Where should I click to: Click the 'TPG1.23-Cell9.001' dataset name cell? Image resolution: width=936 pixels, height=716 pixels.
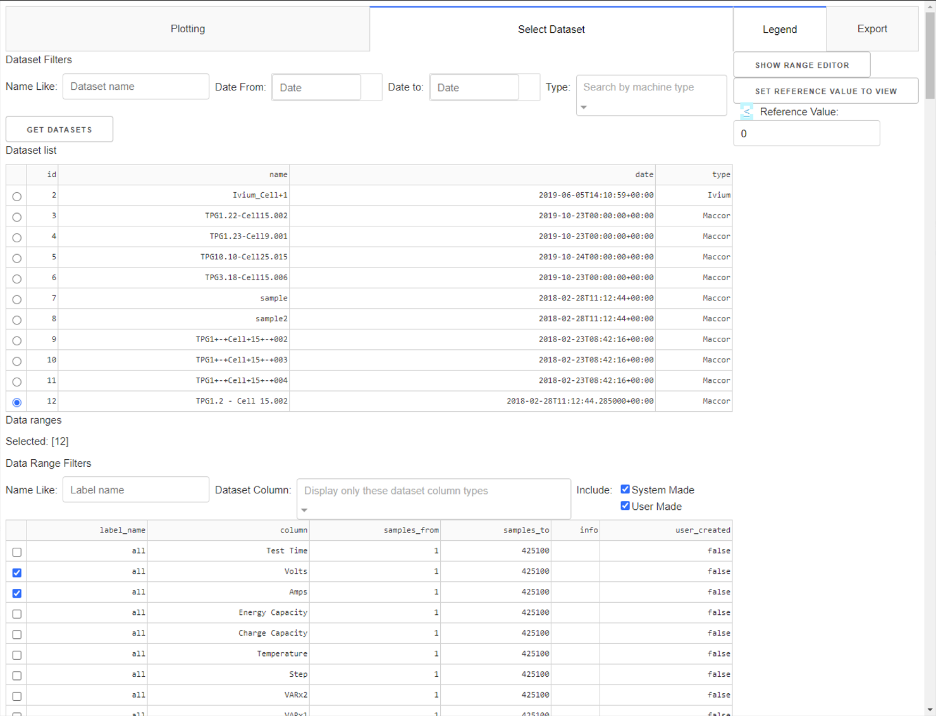click(174, 237)
